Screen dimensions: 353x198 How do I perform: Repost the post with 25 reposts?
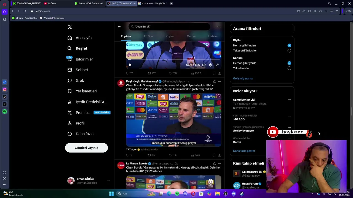point(151,155)
